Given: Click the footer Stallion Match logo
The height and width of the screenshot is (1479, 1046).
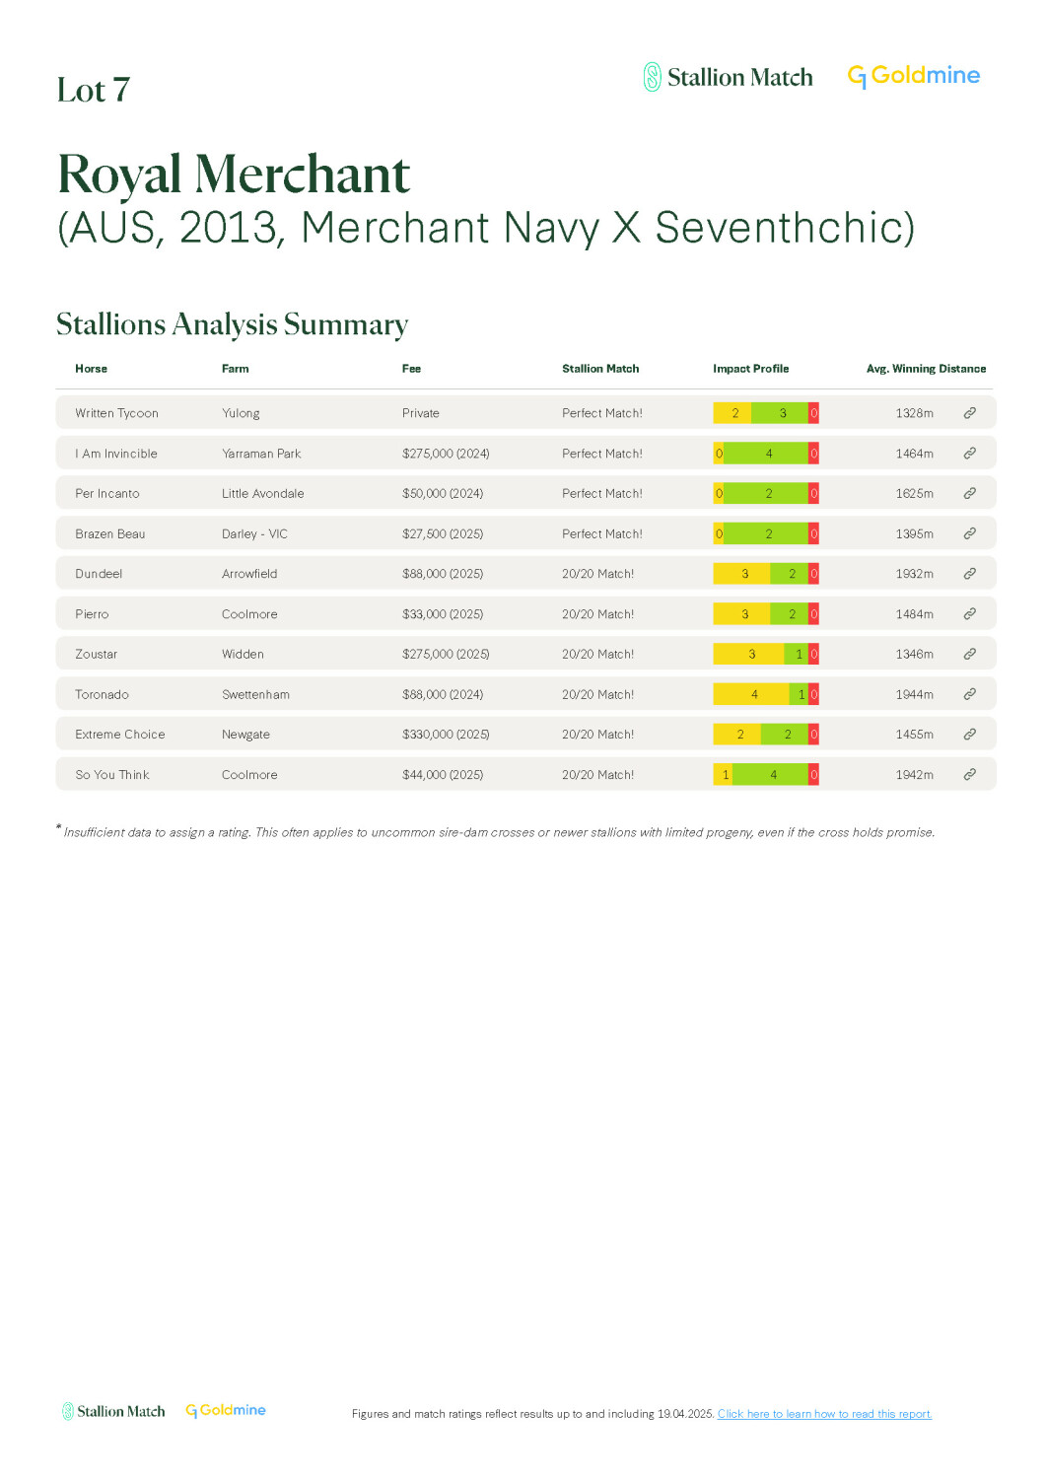Looking at the screenshot, I should tap(113, 1411).
